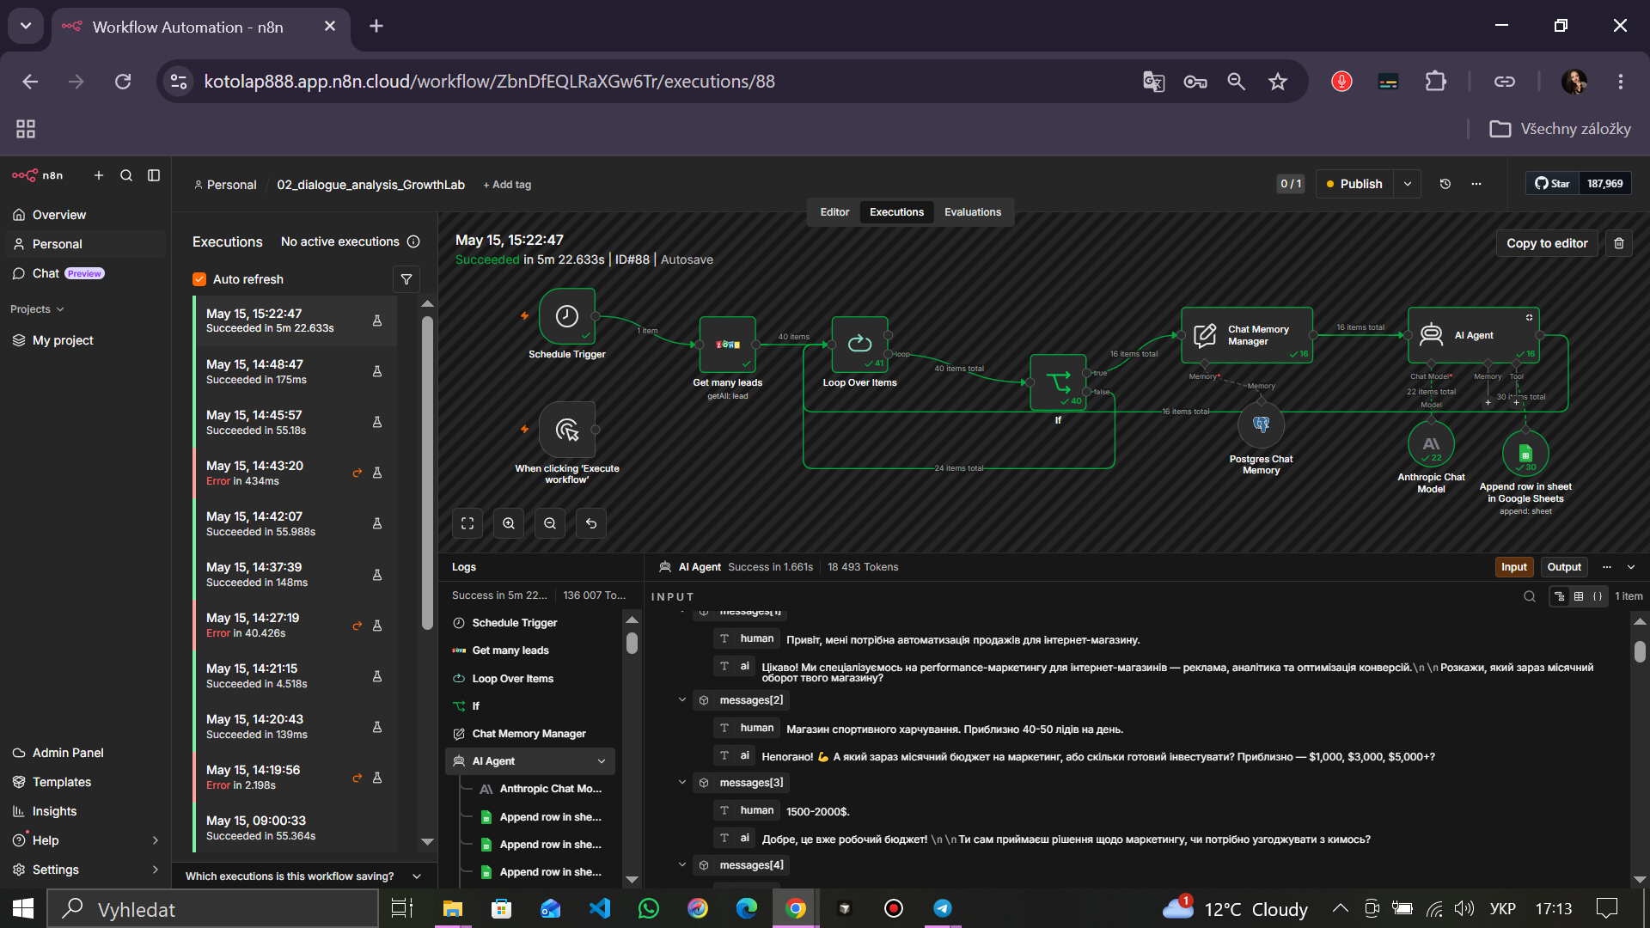Viewport: 1650px width, 928px height.
Task: Open workflow history clock icon
Action: tap(1445, 184)
